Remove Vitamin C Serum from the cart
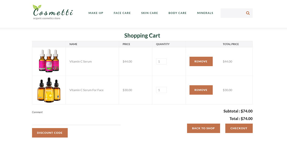287x142 pixels. pyautogui.click(x=201, y=61)
